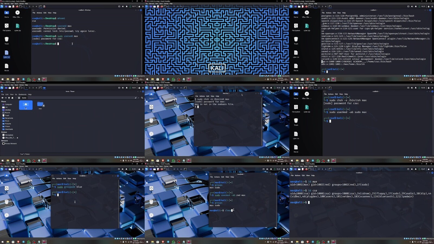Open the Bookmarks menu in Thunar
Image resolution: width=434 pixels, height=244 pixels.
(x=23, y=94)
